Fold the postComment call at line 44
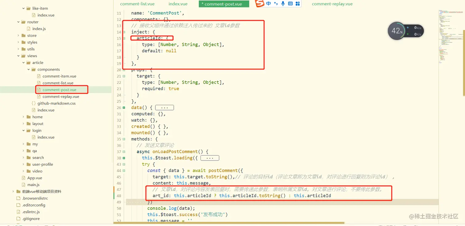 point(124,171)
